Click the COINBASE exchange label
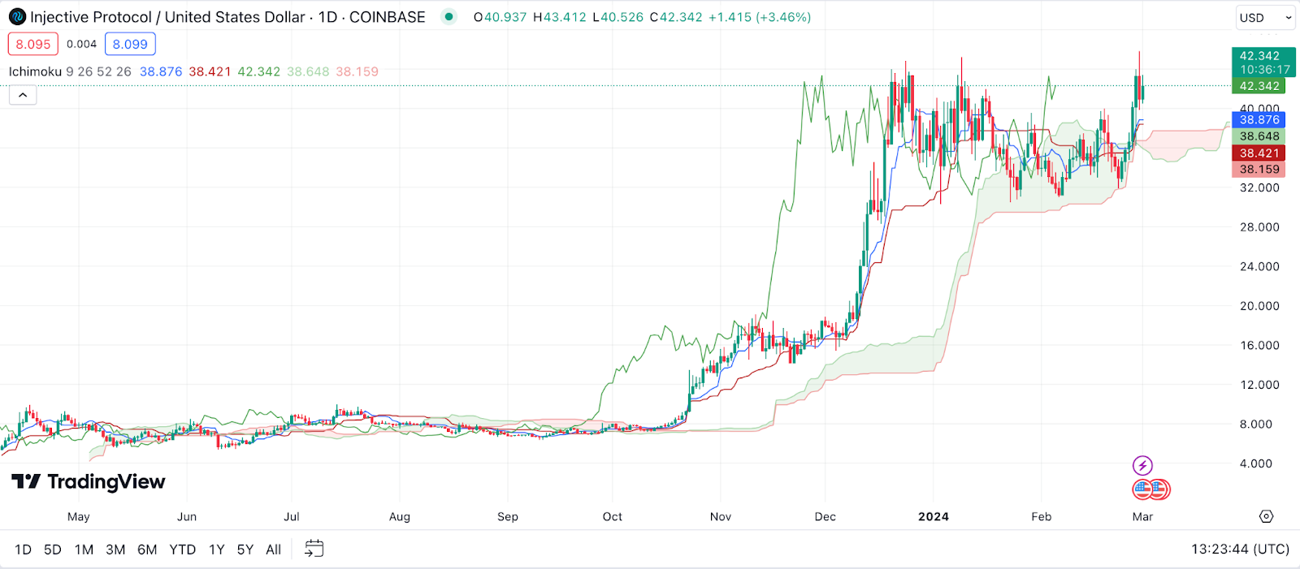This screenshot has width=1300, height=569. coord(388,17)
